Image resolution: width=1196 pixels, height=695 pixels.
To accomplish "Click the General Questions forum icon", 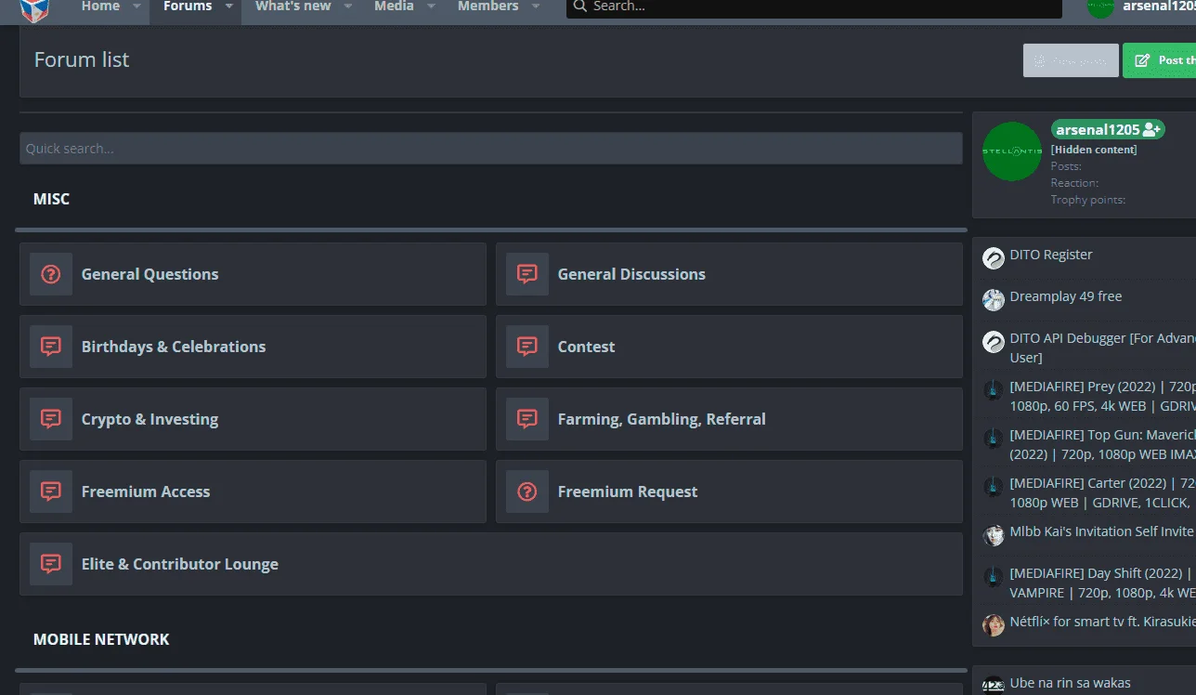I will 51,274.
